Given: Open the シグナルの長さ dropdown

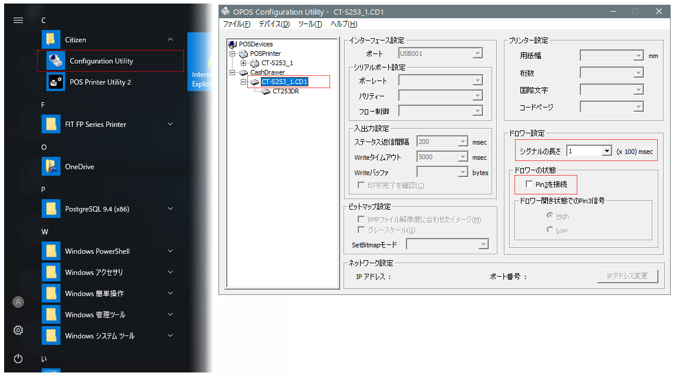Looking at the screenshot, I should [x=607, y=151].
